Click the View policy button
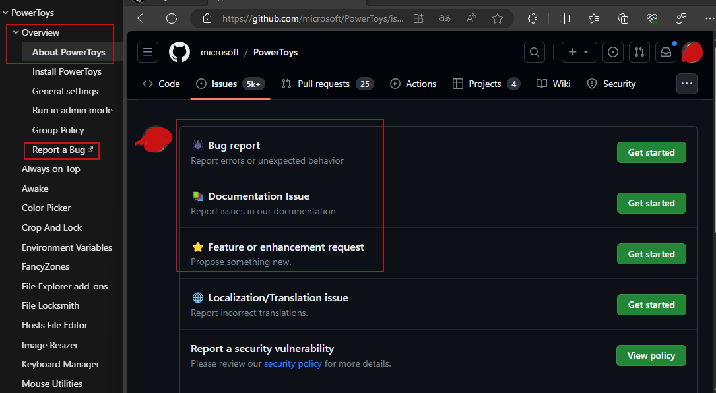The image size is (716, 393). tap(651, 355)
